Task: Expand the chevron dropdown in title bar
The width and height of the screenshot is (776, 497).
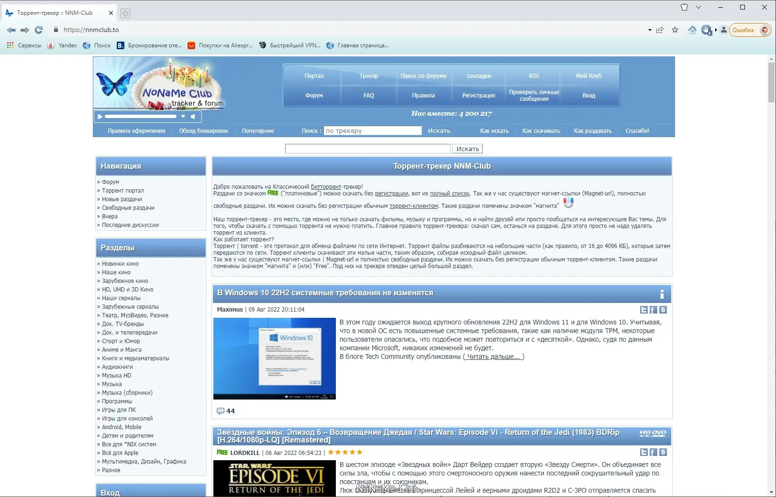Action: pos(698,7)
